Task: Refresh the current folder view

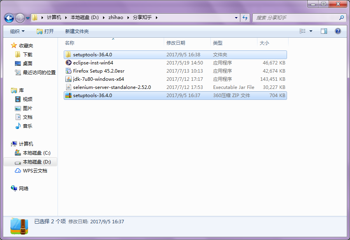Action: [x=245, y=17]
